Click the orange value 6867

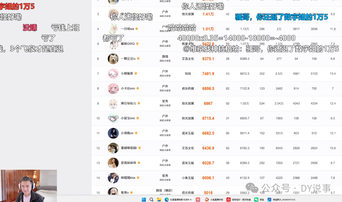click(x=208, y=104)
